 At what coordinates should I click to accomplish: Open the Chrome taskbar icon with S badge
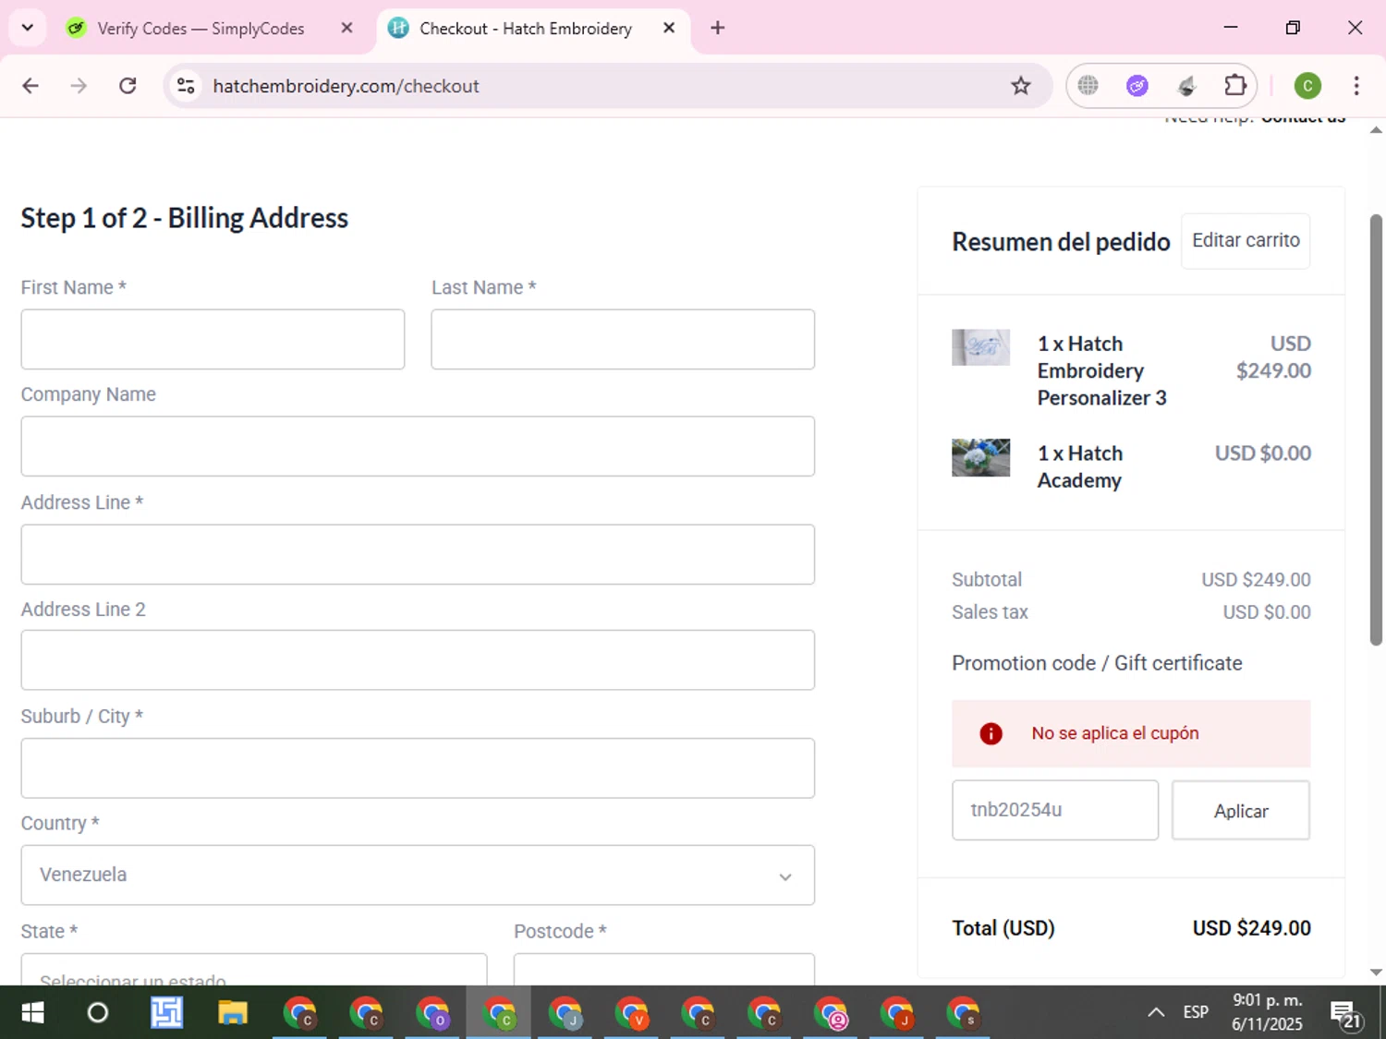coord(964,1013)
